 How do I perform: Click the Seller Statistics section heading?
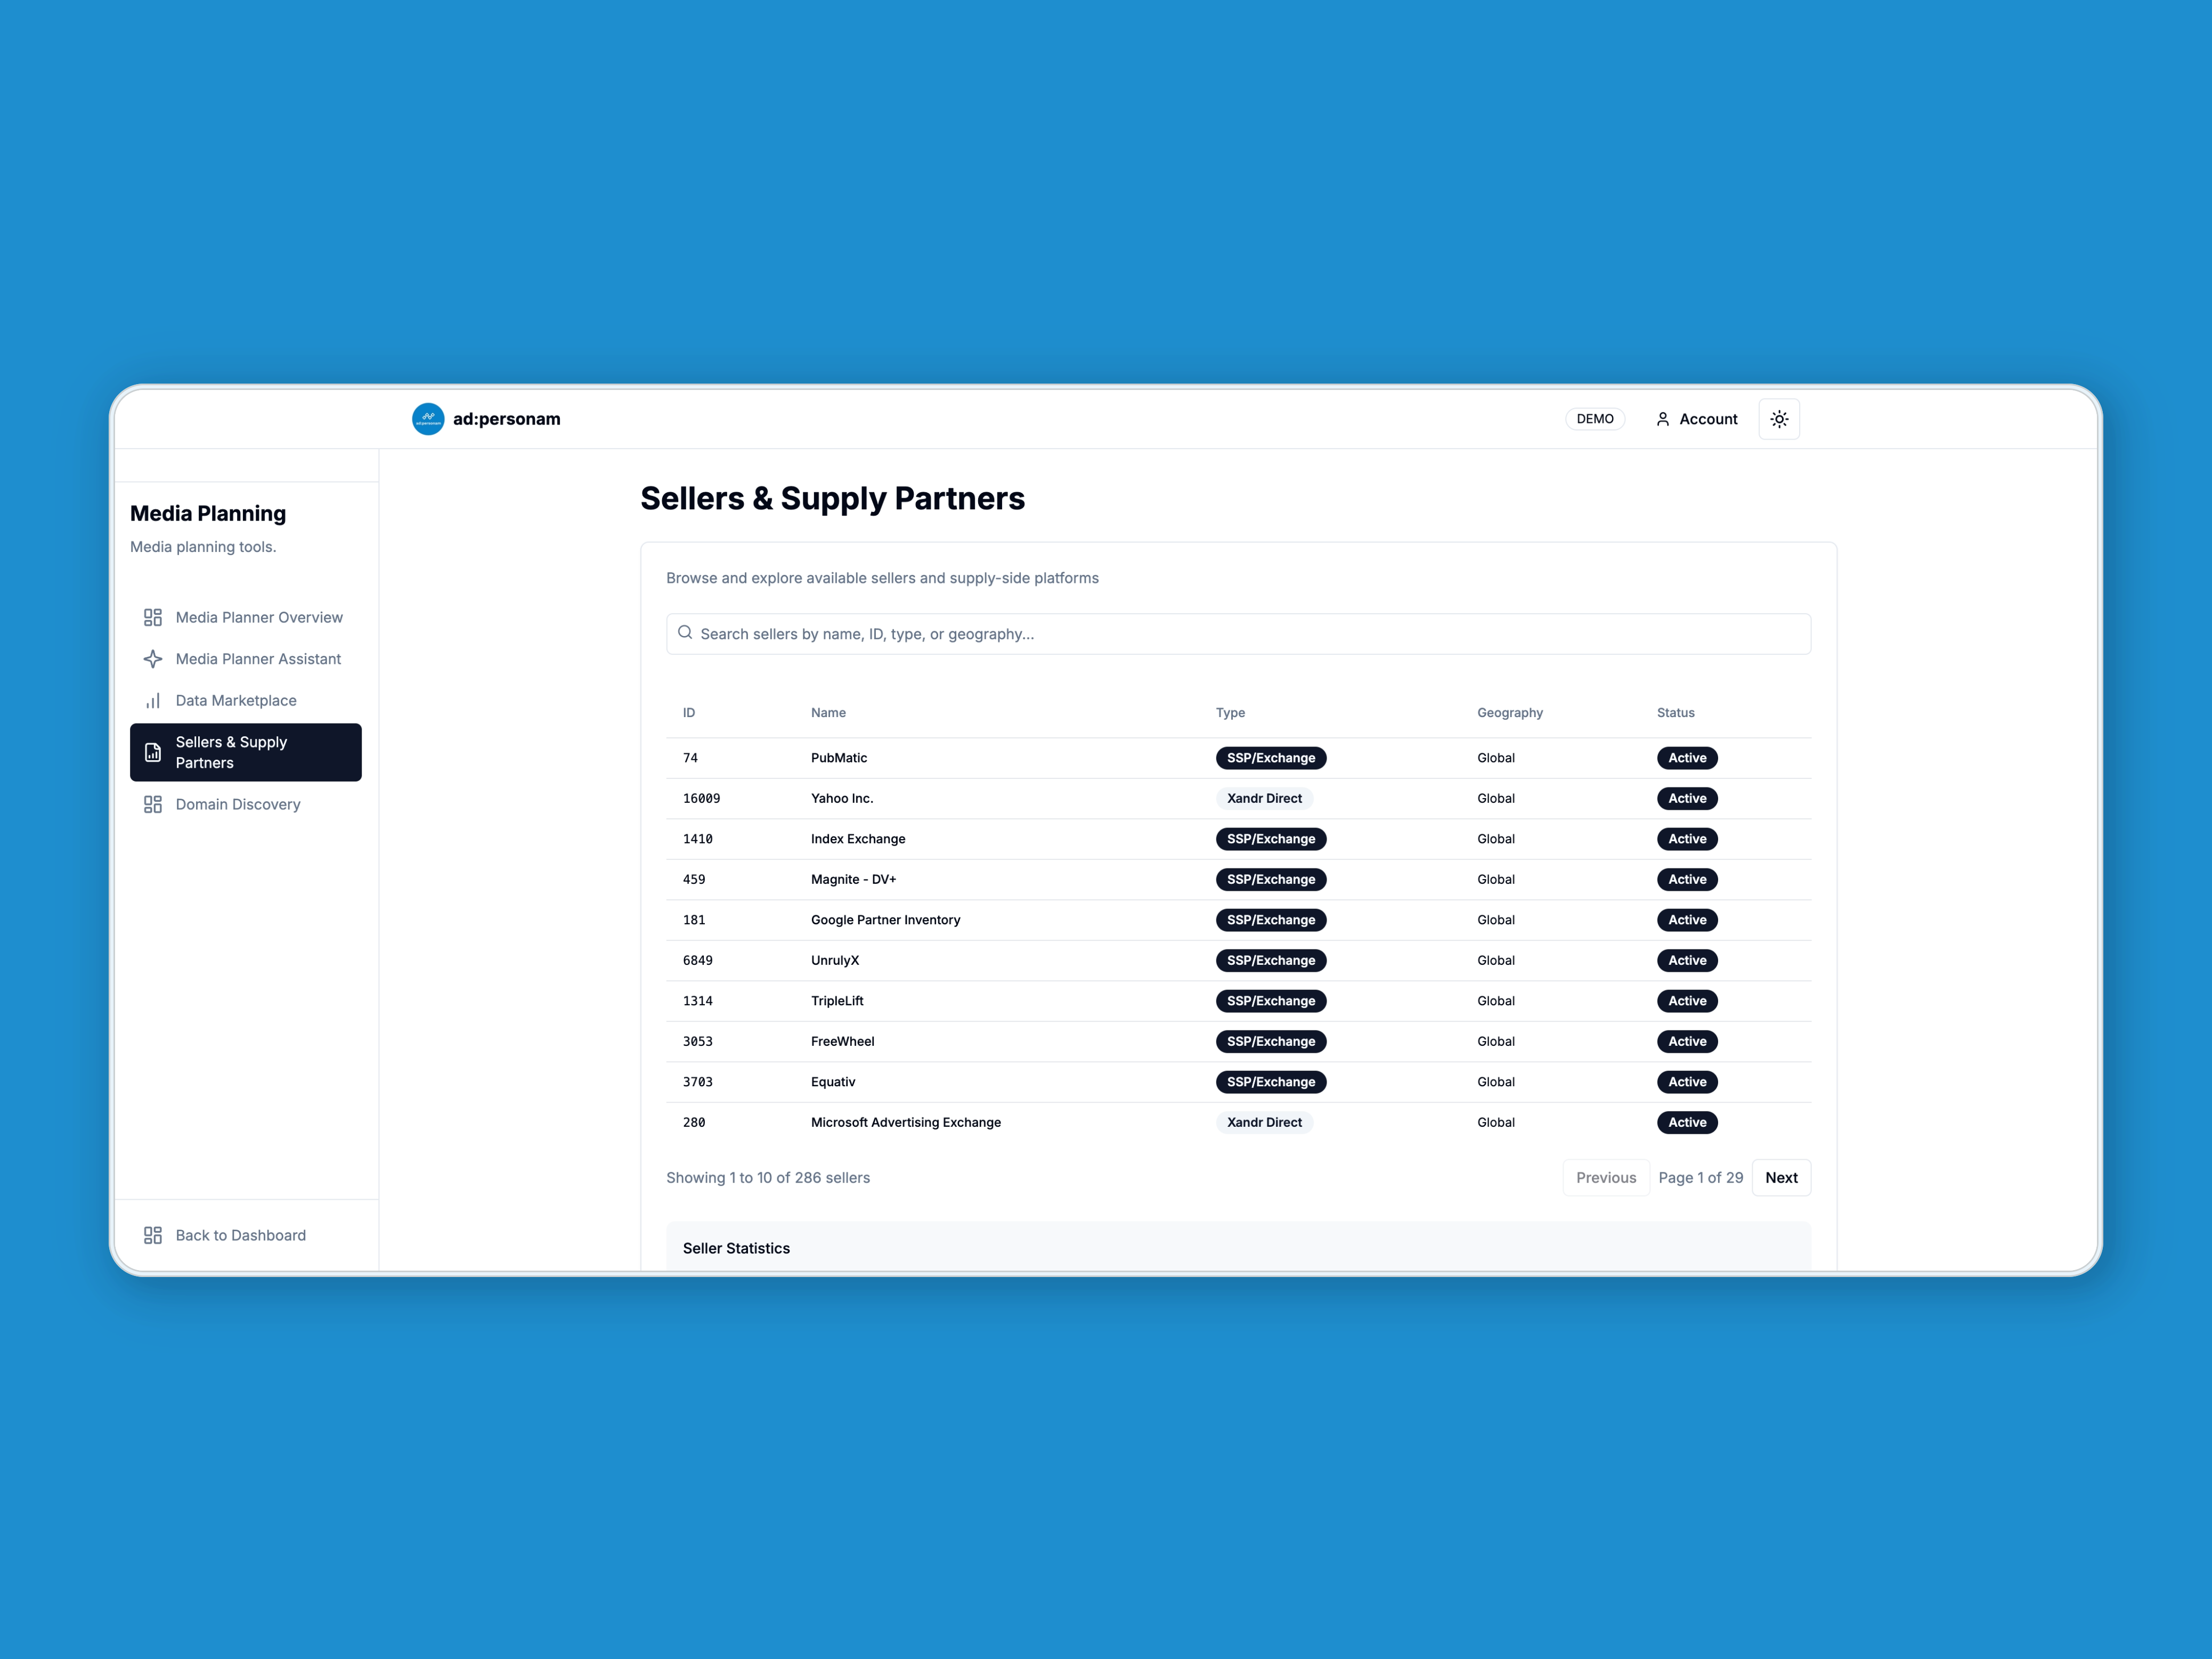pyautogui.click(x=736, y=1248)
